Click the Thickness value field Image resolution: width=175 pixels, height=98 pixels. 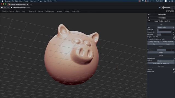point(173,50)
